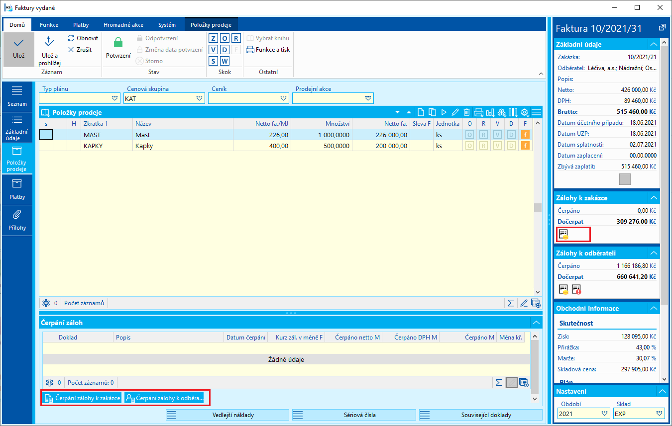Click the trash icon in Položky prodeje toolbar
Image resolution: width=672 pixels, height=426 pixels.
point(466,112)
